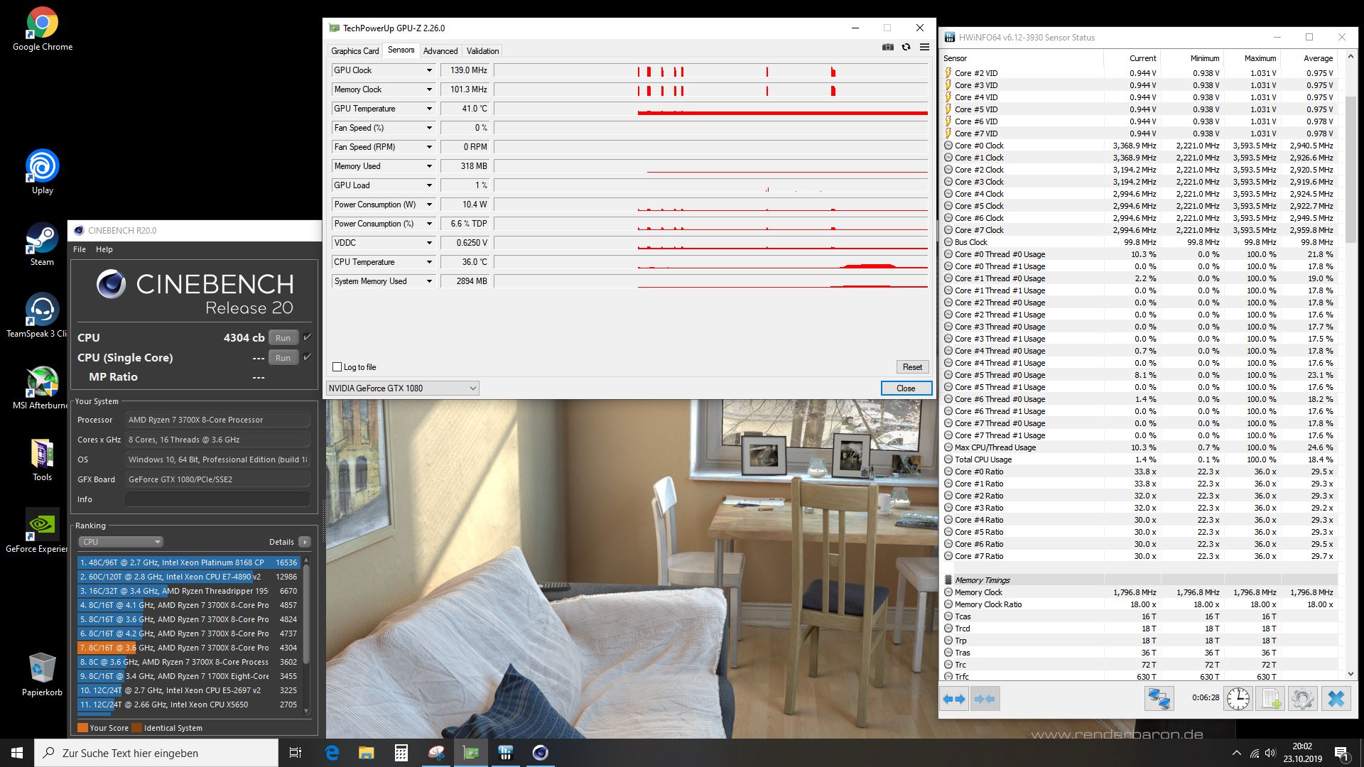Viewport: 1364px width, 767px height.
Task: Open HWiNFO settings gear icon
Action: point(1302,700)
